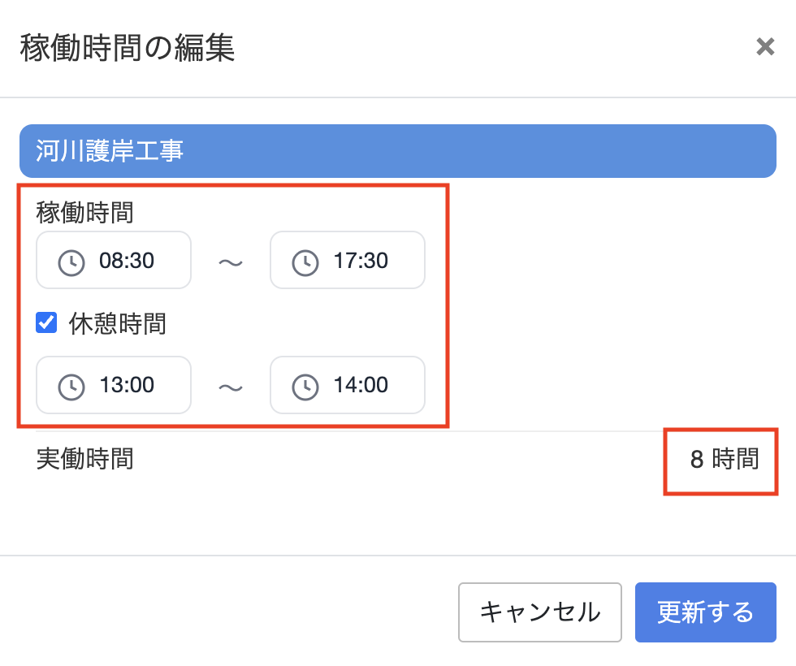796x666 pixels.
Task: Click the 休憩時間 checkbox label text
Action: tap(117, 323)
